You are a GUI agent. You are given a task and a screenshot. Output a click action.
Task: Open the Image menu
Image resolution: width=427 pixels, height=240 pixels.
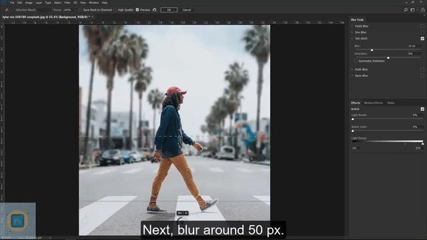[29, 3]
